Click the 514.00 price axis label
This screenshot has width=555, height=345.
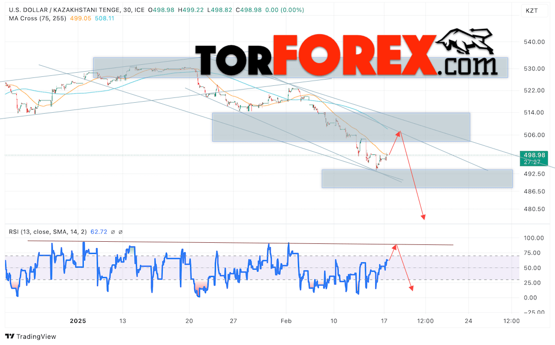(x=534, y=112)
